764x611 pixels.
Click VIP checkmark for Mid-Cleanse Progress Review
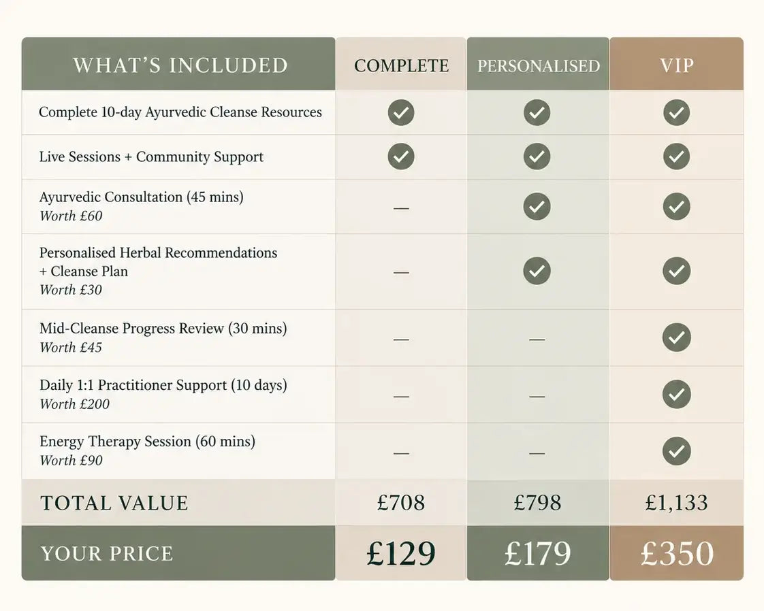(676, 337)
